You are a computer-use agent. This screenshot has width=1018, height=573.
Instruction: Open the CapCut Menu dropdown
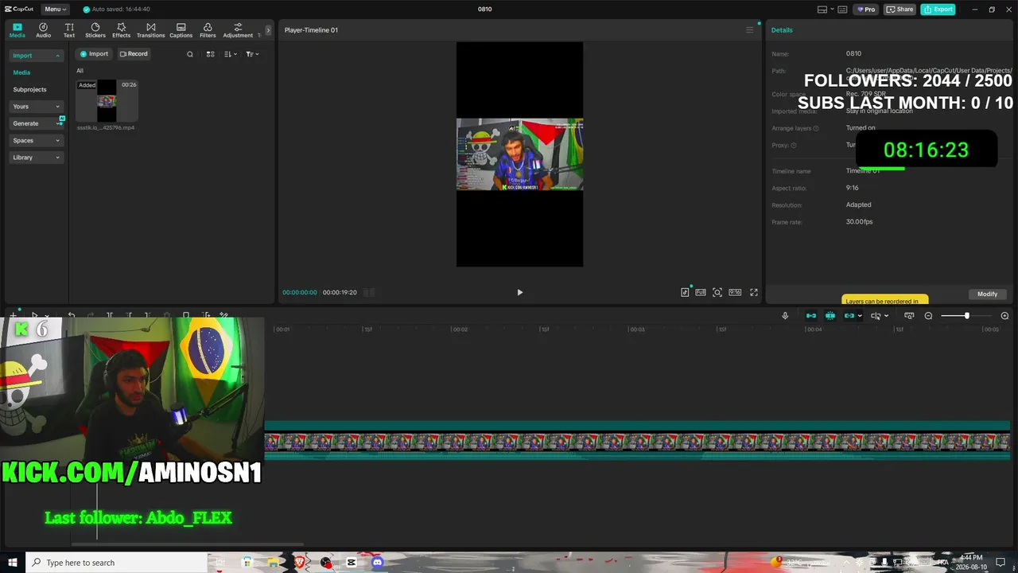tap(55, 10)
